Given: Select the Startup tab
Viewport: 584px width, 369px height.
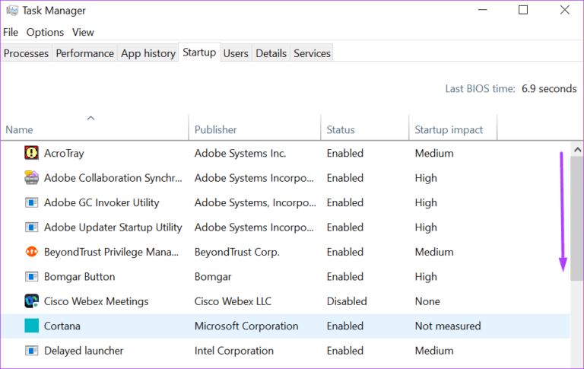Looking at the screenshot, I should (x=199, y=52).
